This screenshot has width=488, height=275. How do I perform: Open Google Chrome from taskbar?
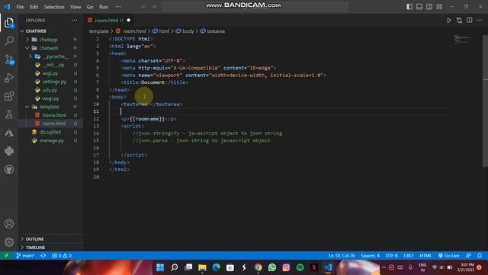tap(258, 267)
